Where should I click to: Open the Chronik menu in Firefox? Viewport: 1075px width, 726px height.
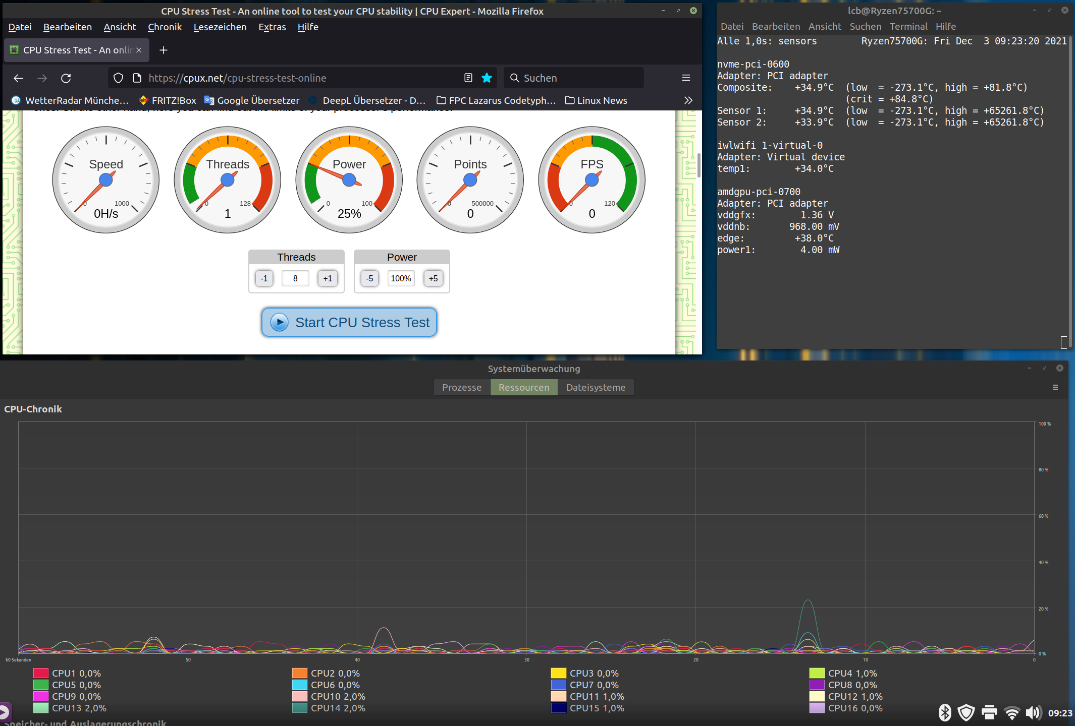165,27
